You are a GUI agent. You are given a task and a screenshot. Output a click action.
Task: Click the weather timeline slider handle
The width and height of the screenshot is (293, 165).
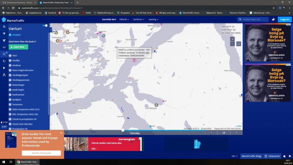123,130
